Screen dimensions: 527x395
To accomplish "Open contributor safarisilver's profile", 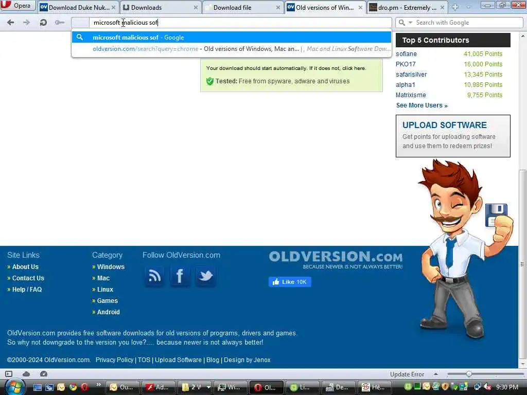I will [x=411, y=75].
